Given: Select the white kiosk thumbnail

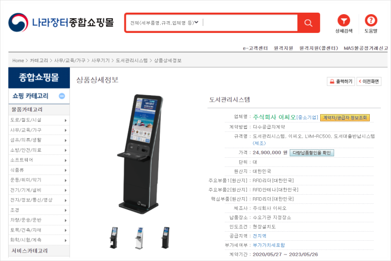Looking at the screenshot, I should [x=140, y=238].
